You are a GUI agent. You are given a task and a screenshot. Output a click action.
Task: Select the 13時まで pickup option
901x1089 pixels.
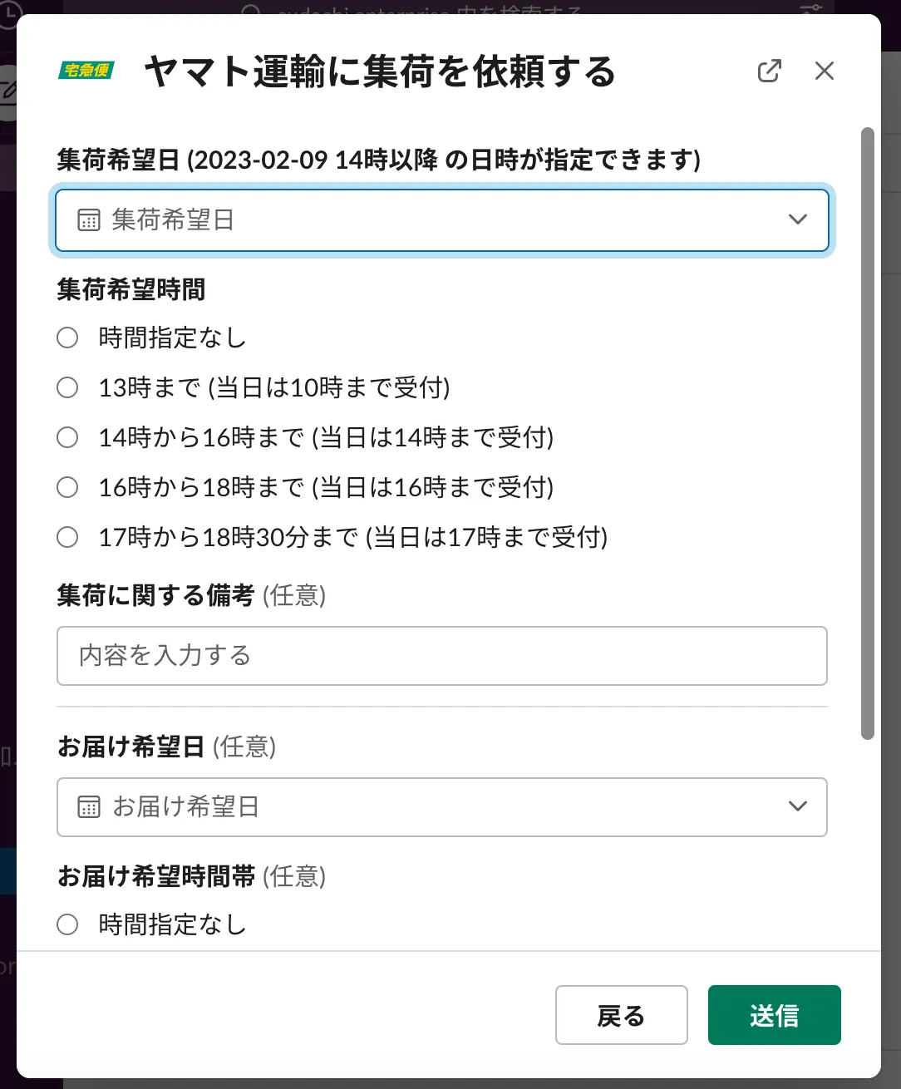[x=67, y=387]
